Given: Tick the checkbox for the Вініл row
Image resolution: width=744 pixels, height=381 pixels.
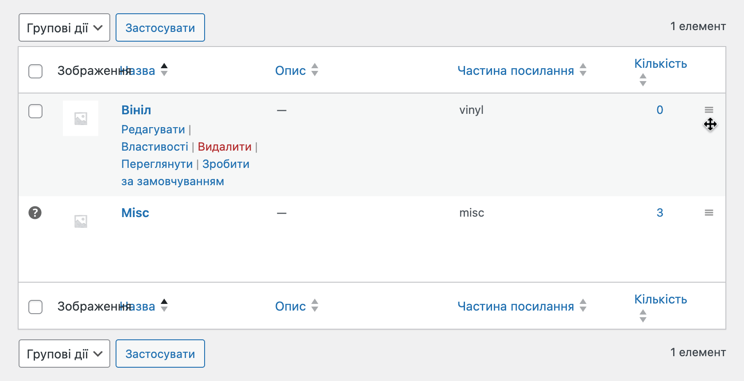Looking at the screenshot, I should [x=35, y=111].
